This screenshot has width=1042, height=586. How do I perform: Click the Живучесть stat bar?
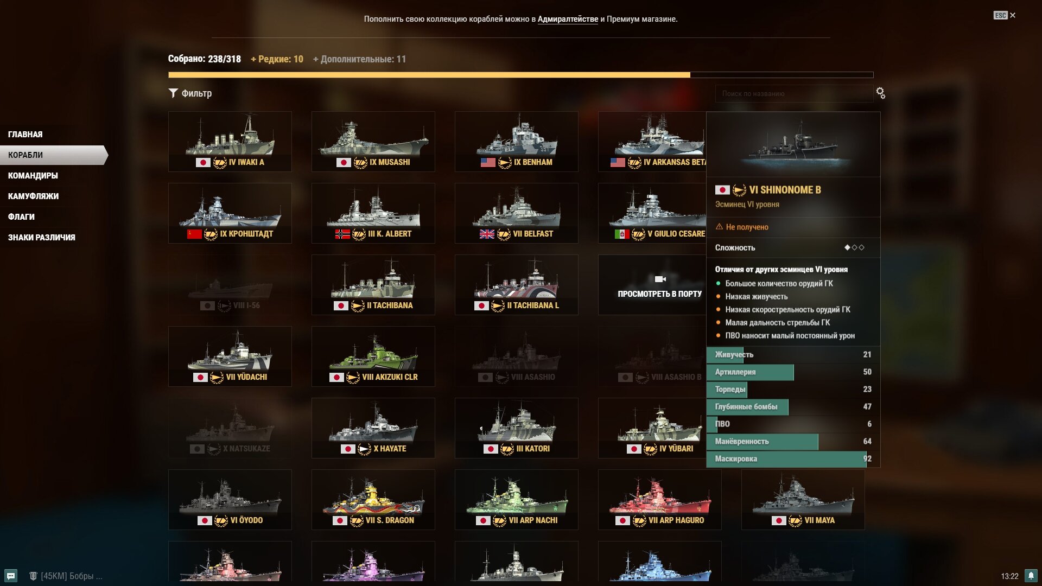tap(793, 355)
